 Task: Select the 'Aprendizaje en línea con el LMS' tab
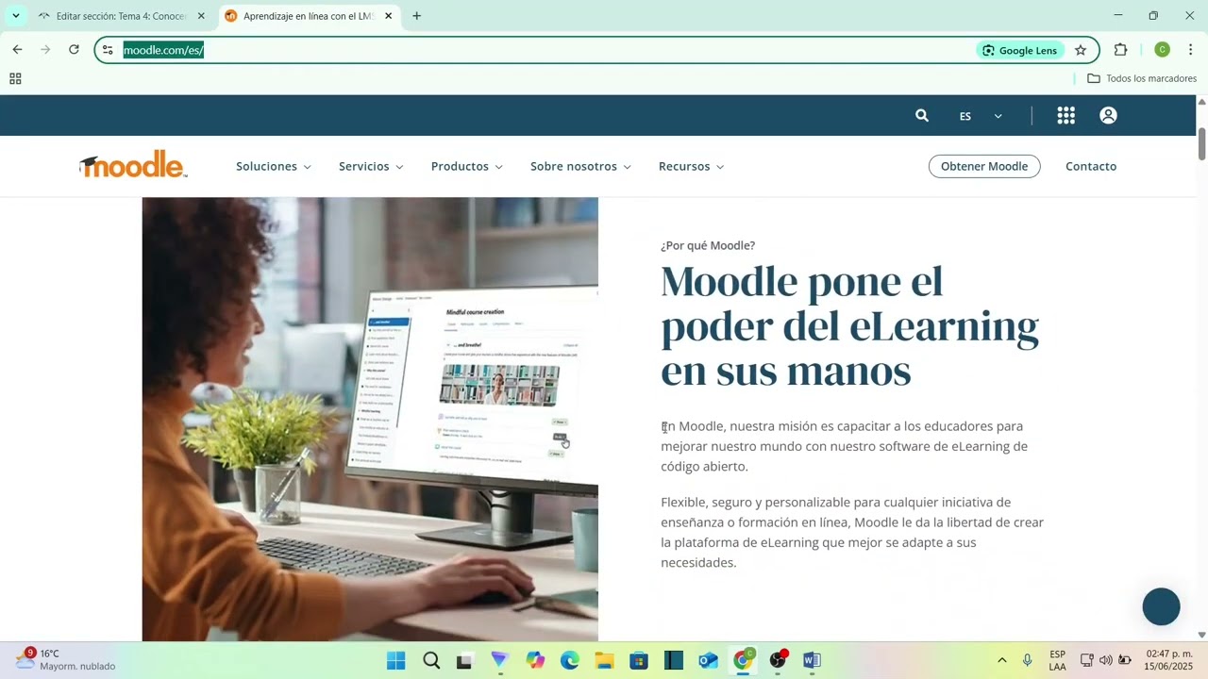pos(310,16)
